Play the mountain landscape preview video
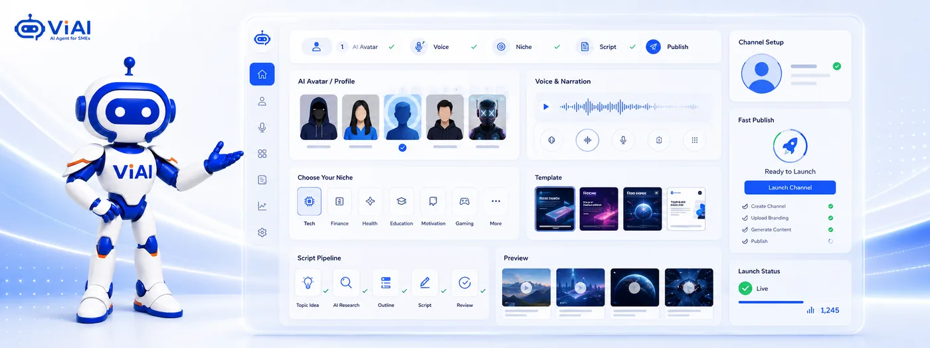This screenshot has height=348, width=930. (x=526, y=288)
